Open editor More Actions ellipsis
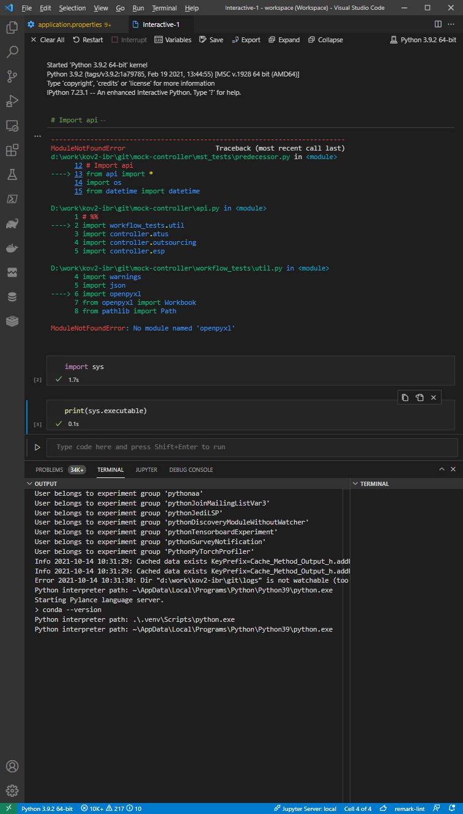Screen dimensions: 463x814 pyautogui.click(x=452, y=24)
